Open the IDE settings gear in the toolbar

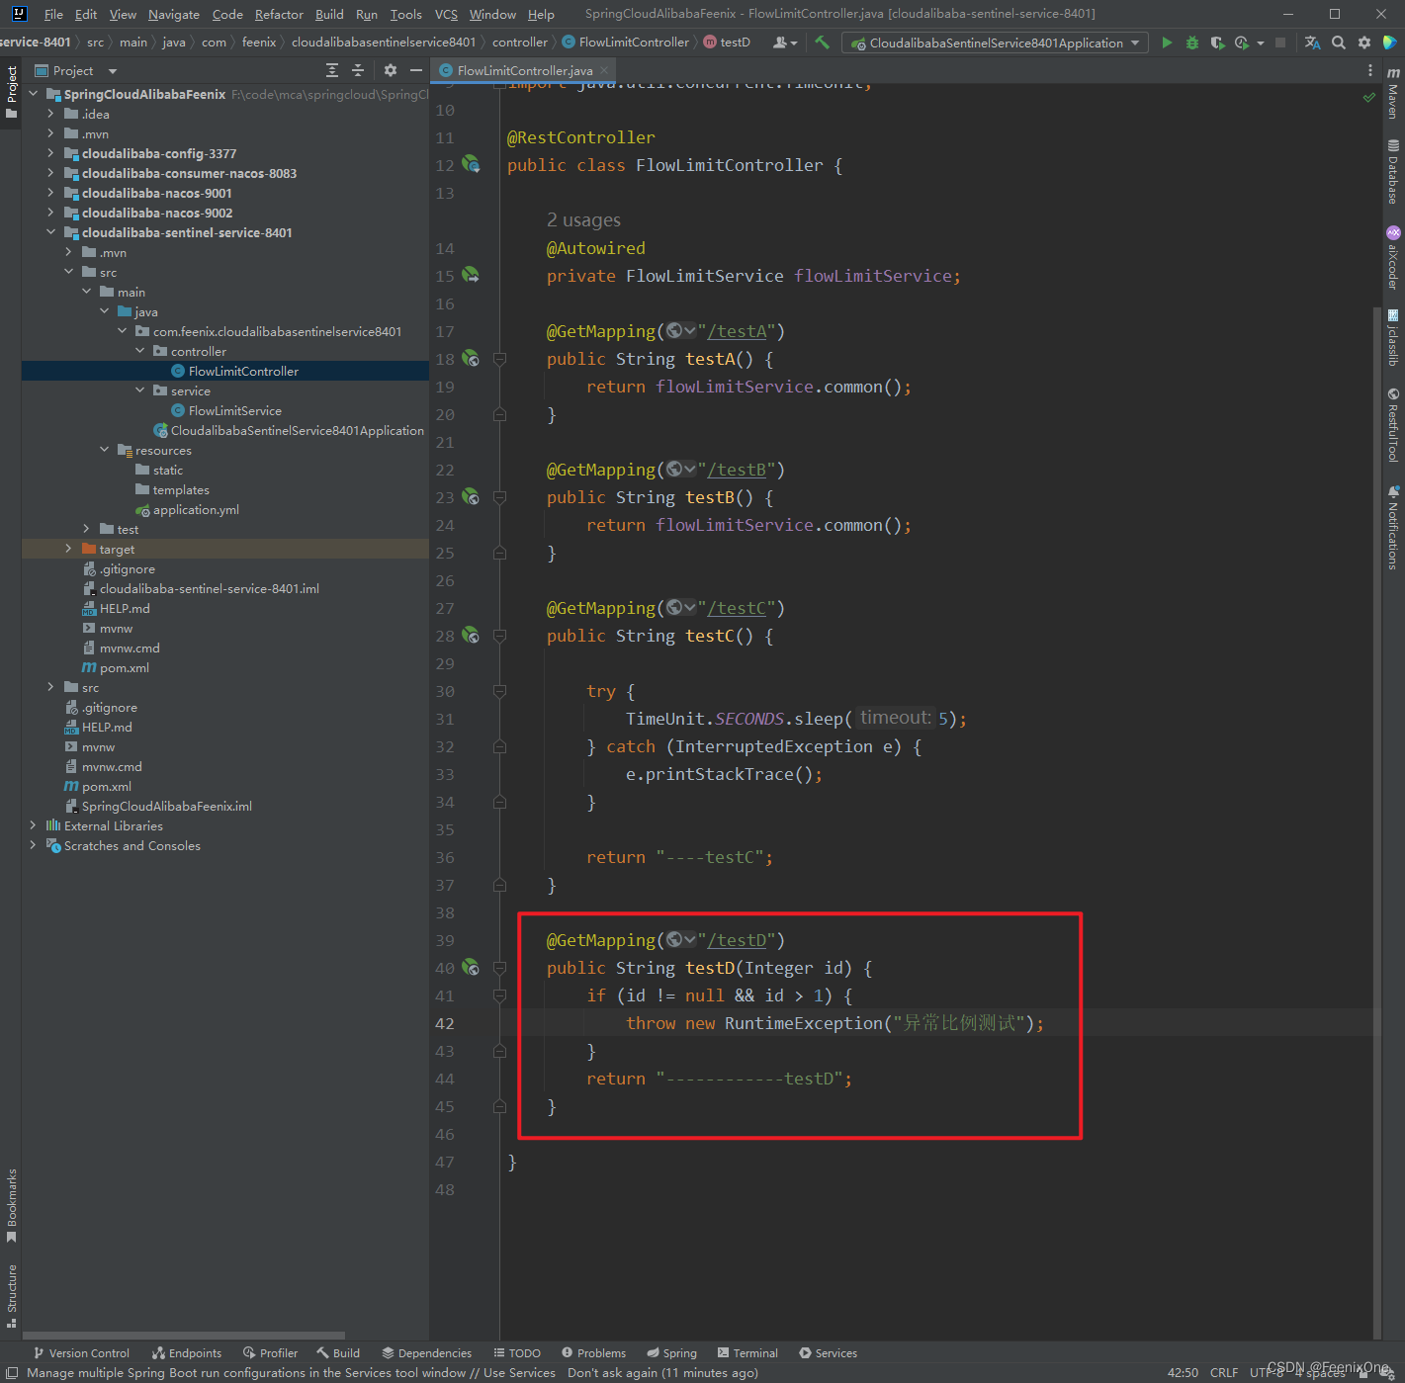1364,43
